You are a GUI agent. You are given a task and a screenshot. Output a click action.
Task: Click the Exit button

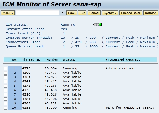82,13
